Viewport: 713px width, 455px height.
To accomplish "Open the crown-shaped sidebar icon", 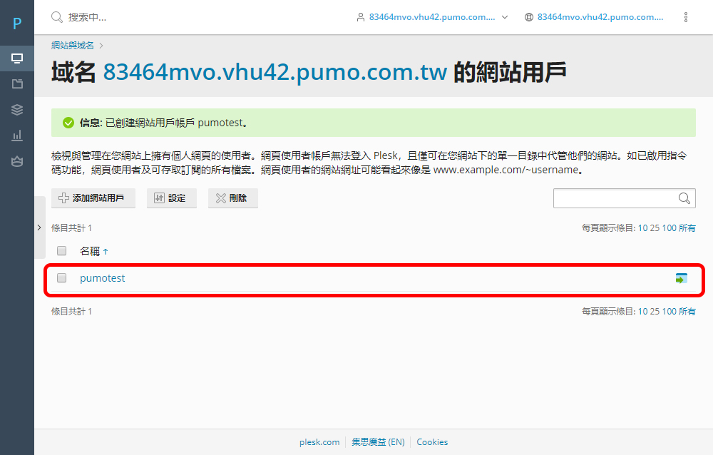I will [x=17, y=161].
